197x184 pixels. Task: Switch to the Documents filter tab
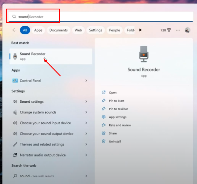pos(58,30)
